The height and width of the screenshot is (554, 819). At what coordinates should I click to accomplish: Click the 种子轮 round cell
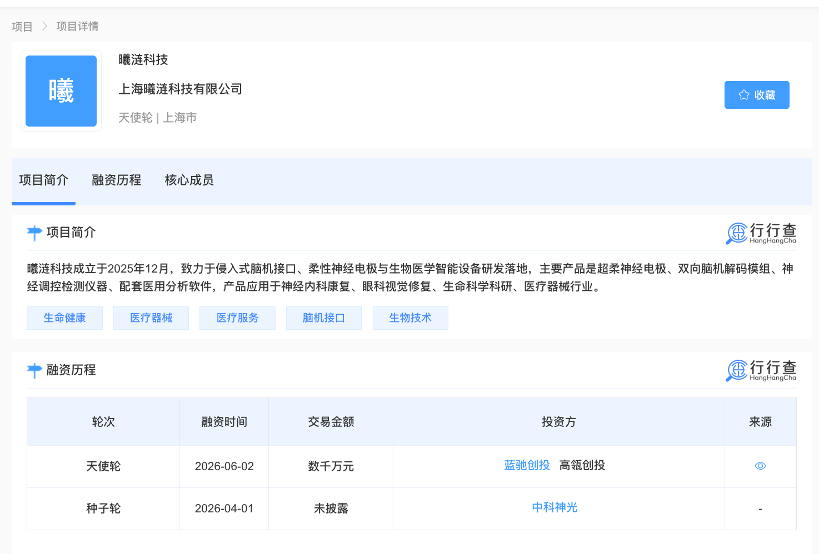pos(103,508)
